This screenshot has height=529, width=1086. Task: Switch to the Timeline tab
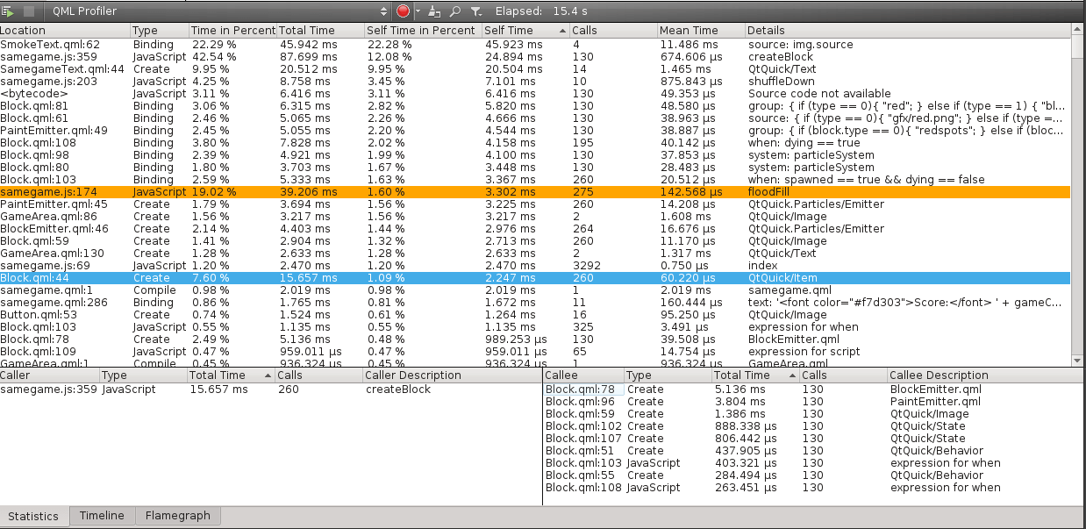pos(101,516)
